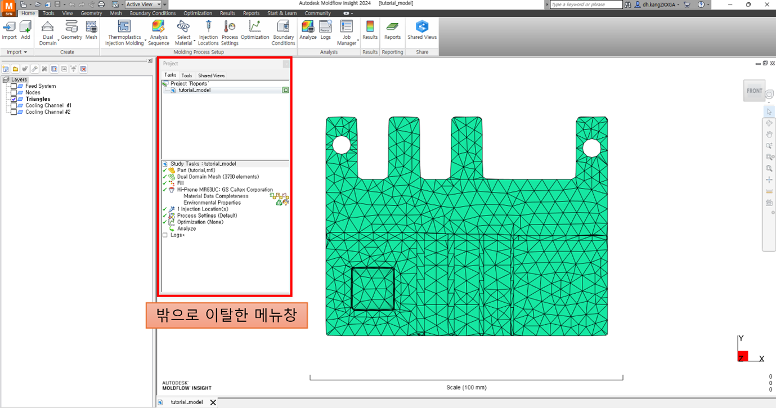The height and width of the screenshot is (408, 776).
Task: Click 1 Injection Location(s) task
Action: point(203,209)
